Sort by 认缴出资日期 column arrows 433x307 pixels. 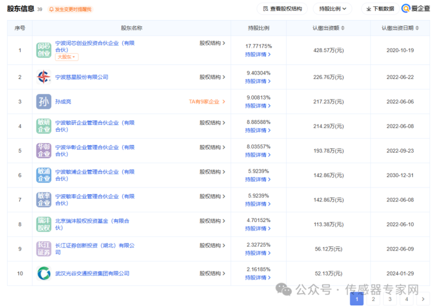coord(417,28)
